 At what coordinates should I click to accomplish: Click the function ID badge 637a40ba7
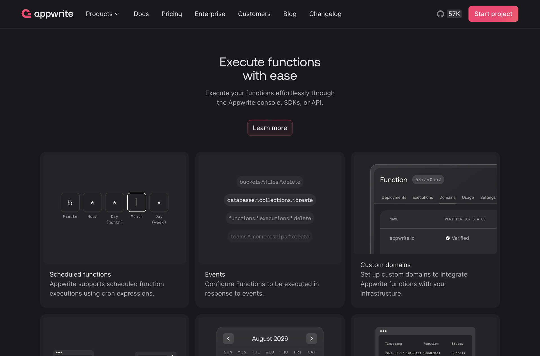point(428,180)
